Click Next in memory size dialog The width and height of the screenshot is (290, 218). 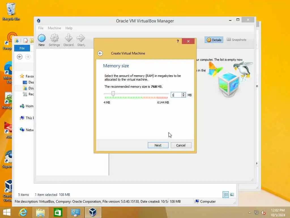point(158,145)
